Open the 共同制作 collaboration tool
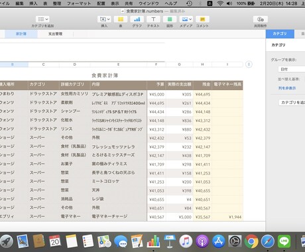This screenshot has height=252, width=305. (x=261, y=19)
